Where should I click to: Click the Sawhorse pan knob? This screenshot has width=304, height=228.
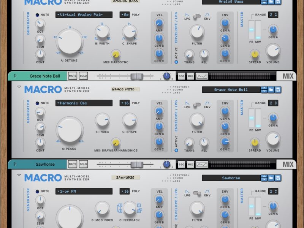coord(167,164)
